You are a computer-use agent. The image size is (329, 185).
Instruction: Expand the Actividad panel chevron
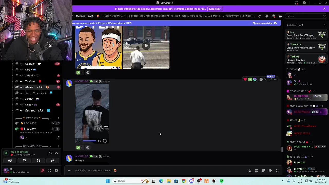point(325,25)
